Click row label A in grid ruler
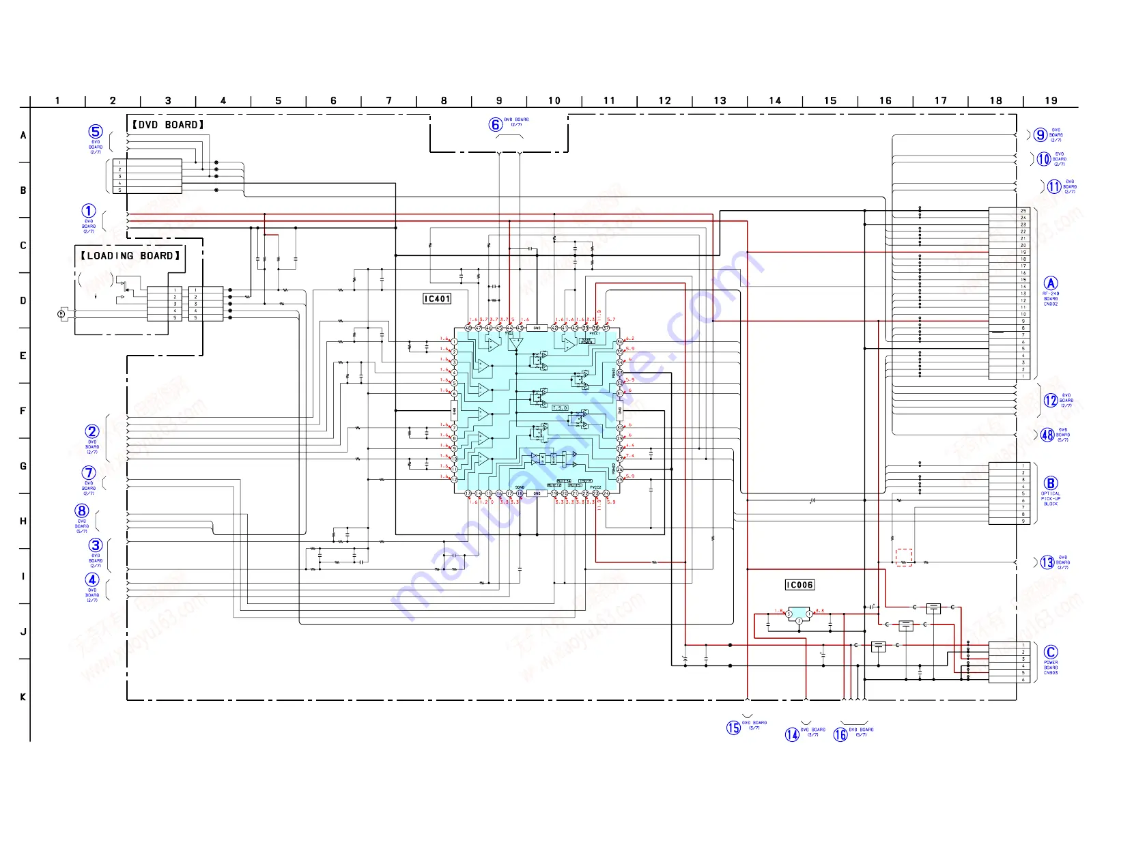The width and height of the screenshot is (1147, 862). point(23,135)
